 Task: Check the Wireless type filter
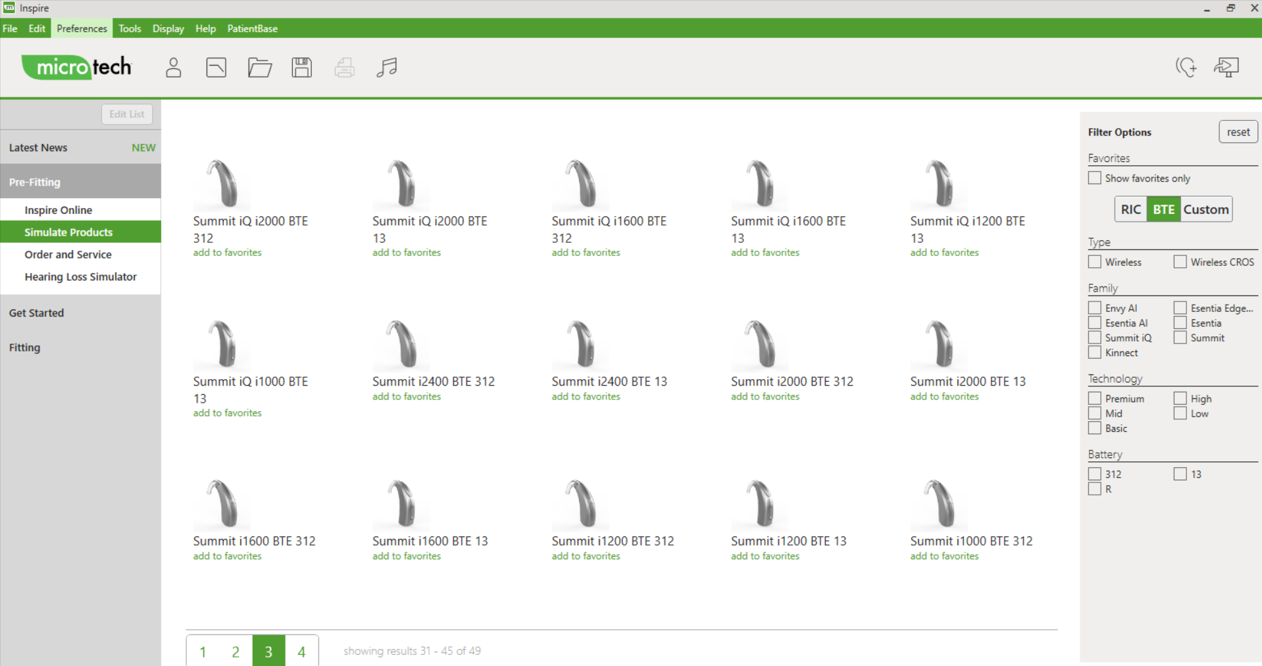pyautogui.click(x=1095, y=262)
